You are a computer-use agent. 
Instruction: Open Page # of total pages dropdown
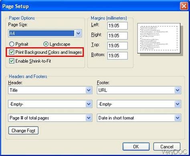[x=50, y=118]
